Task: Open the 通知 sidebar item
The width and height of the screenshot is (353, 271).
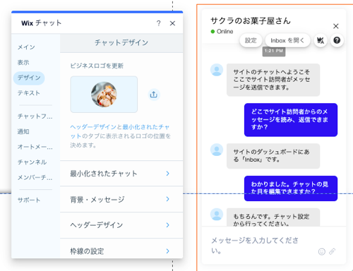Action: (23, 131)
